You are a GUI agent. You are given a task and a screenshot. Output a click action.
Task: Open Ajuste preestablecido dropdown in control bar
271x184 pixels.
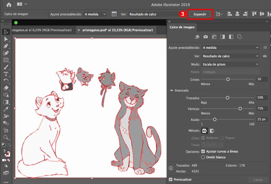pos(96,14)
